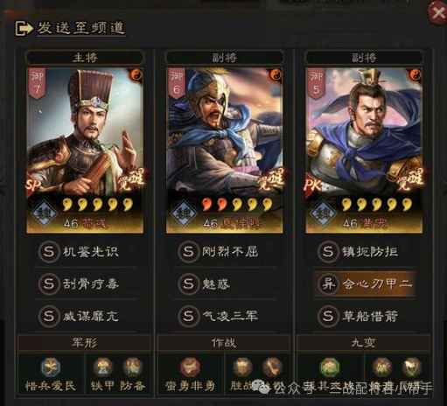Open the 机鉴先识 skill entry
Viewport: 447px width, 406px height.
point(85,252)
